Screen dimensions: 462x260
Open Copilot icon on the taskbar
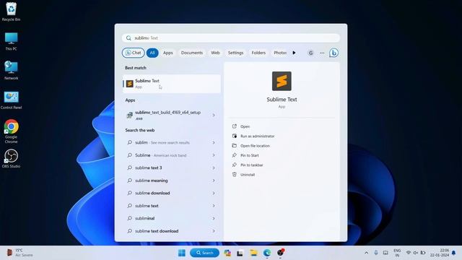(x=227, y=253)
